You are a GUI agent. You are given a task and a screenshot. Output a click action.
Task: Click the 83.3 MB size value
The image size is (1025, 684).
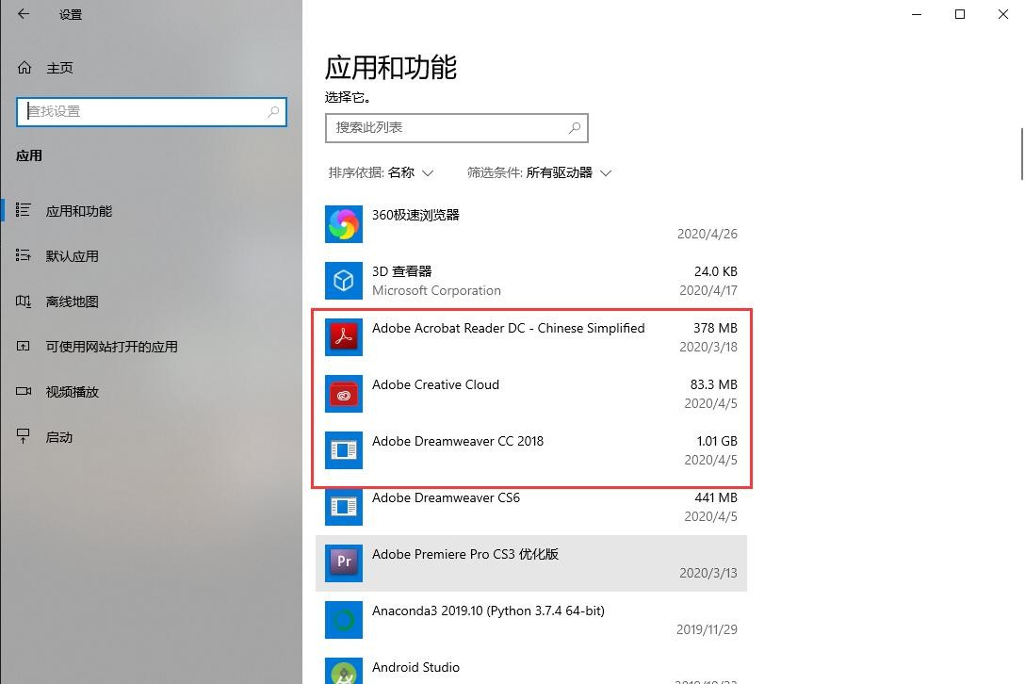point(714,384)
